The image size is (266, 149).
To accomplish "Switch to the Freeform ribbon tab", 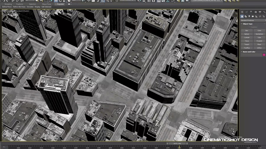I will 20,4.
